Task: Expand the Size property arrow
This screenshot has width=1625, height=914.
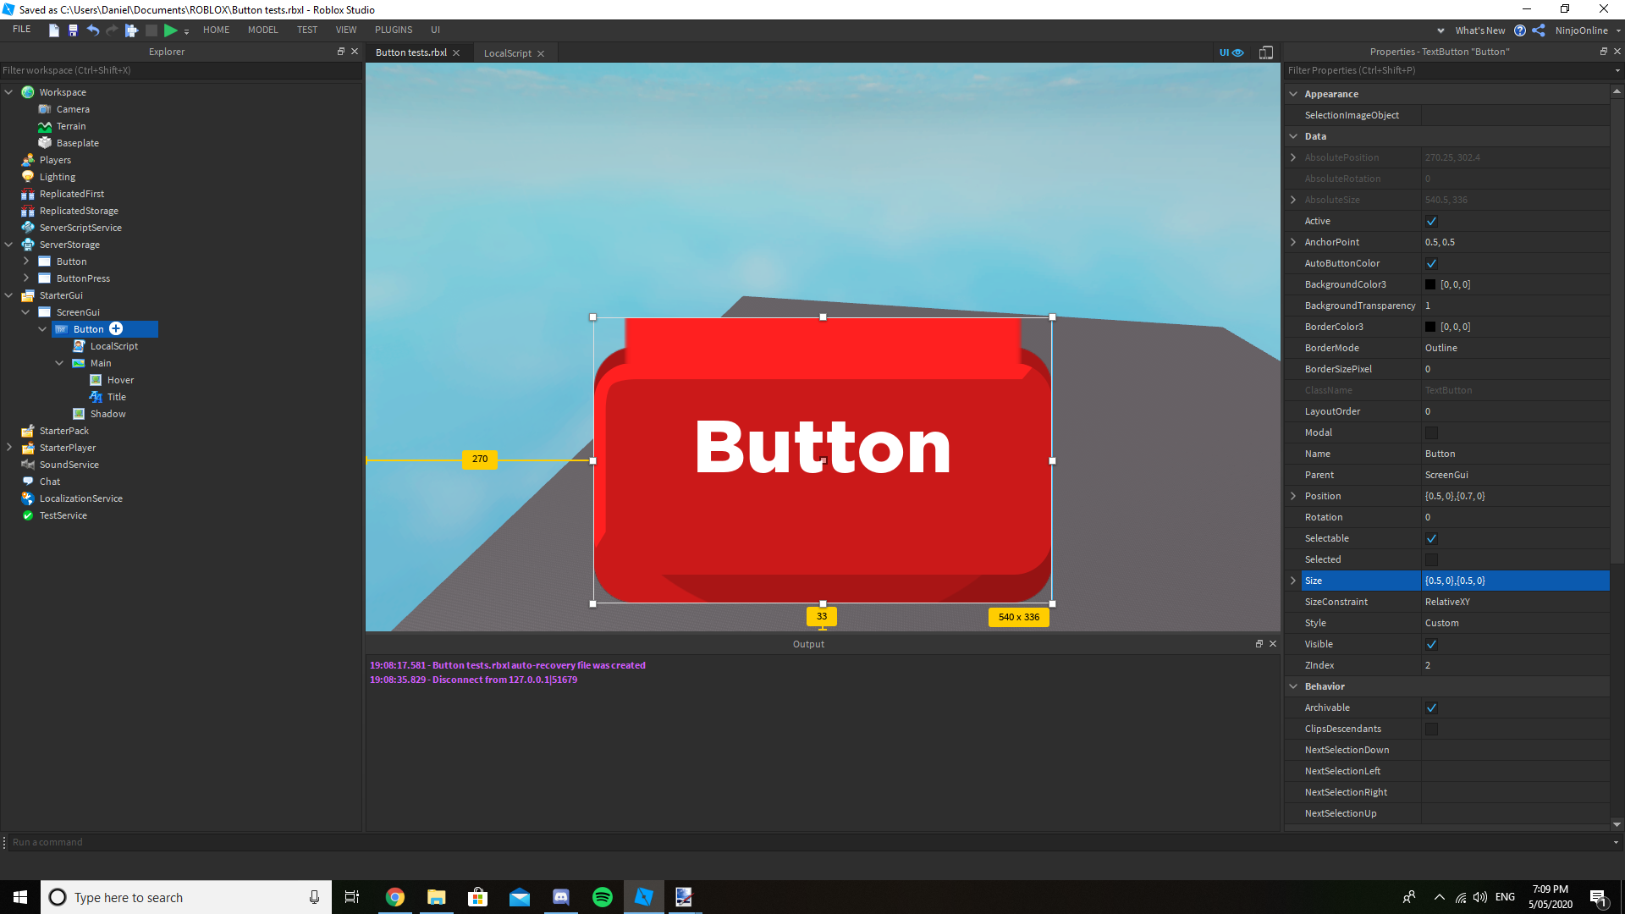Action: coord(1293,581)
